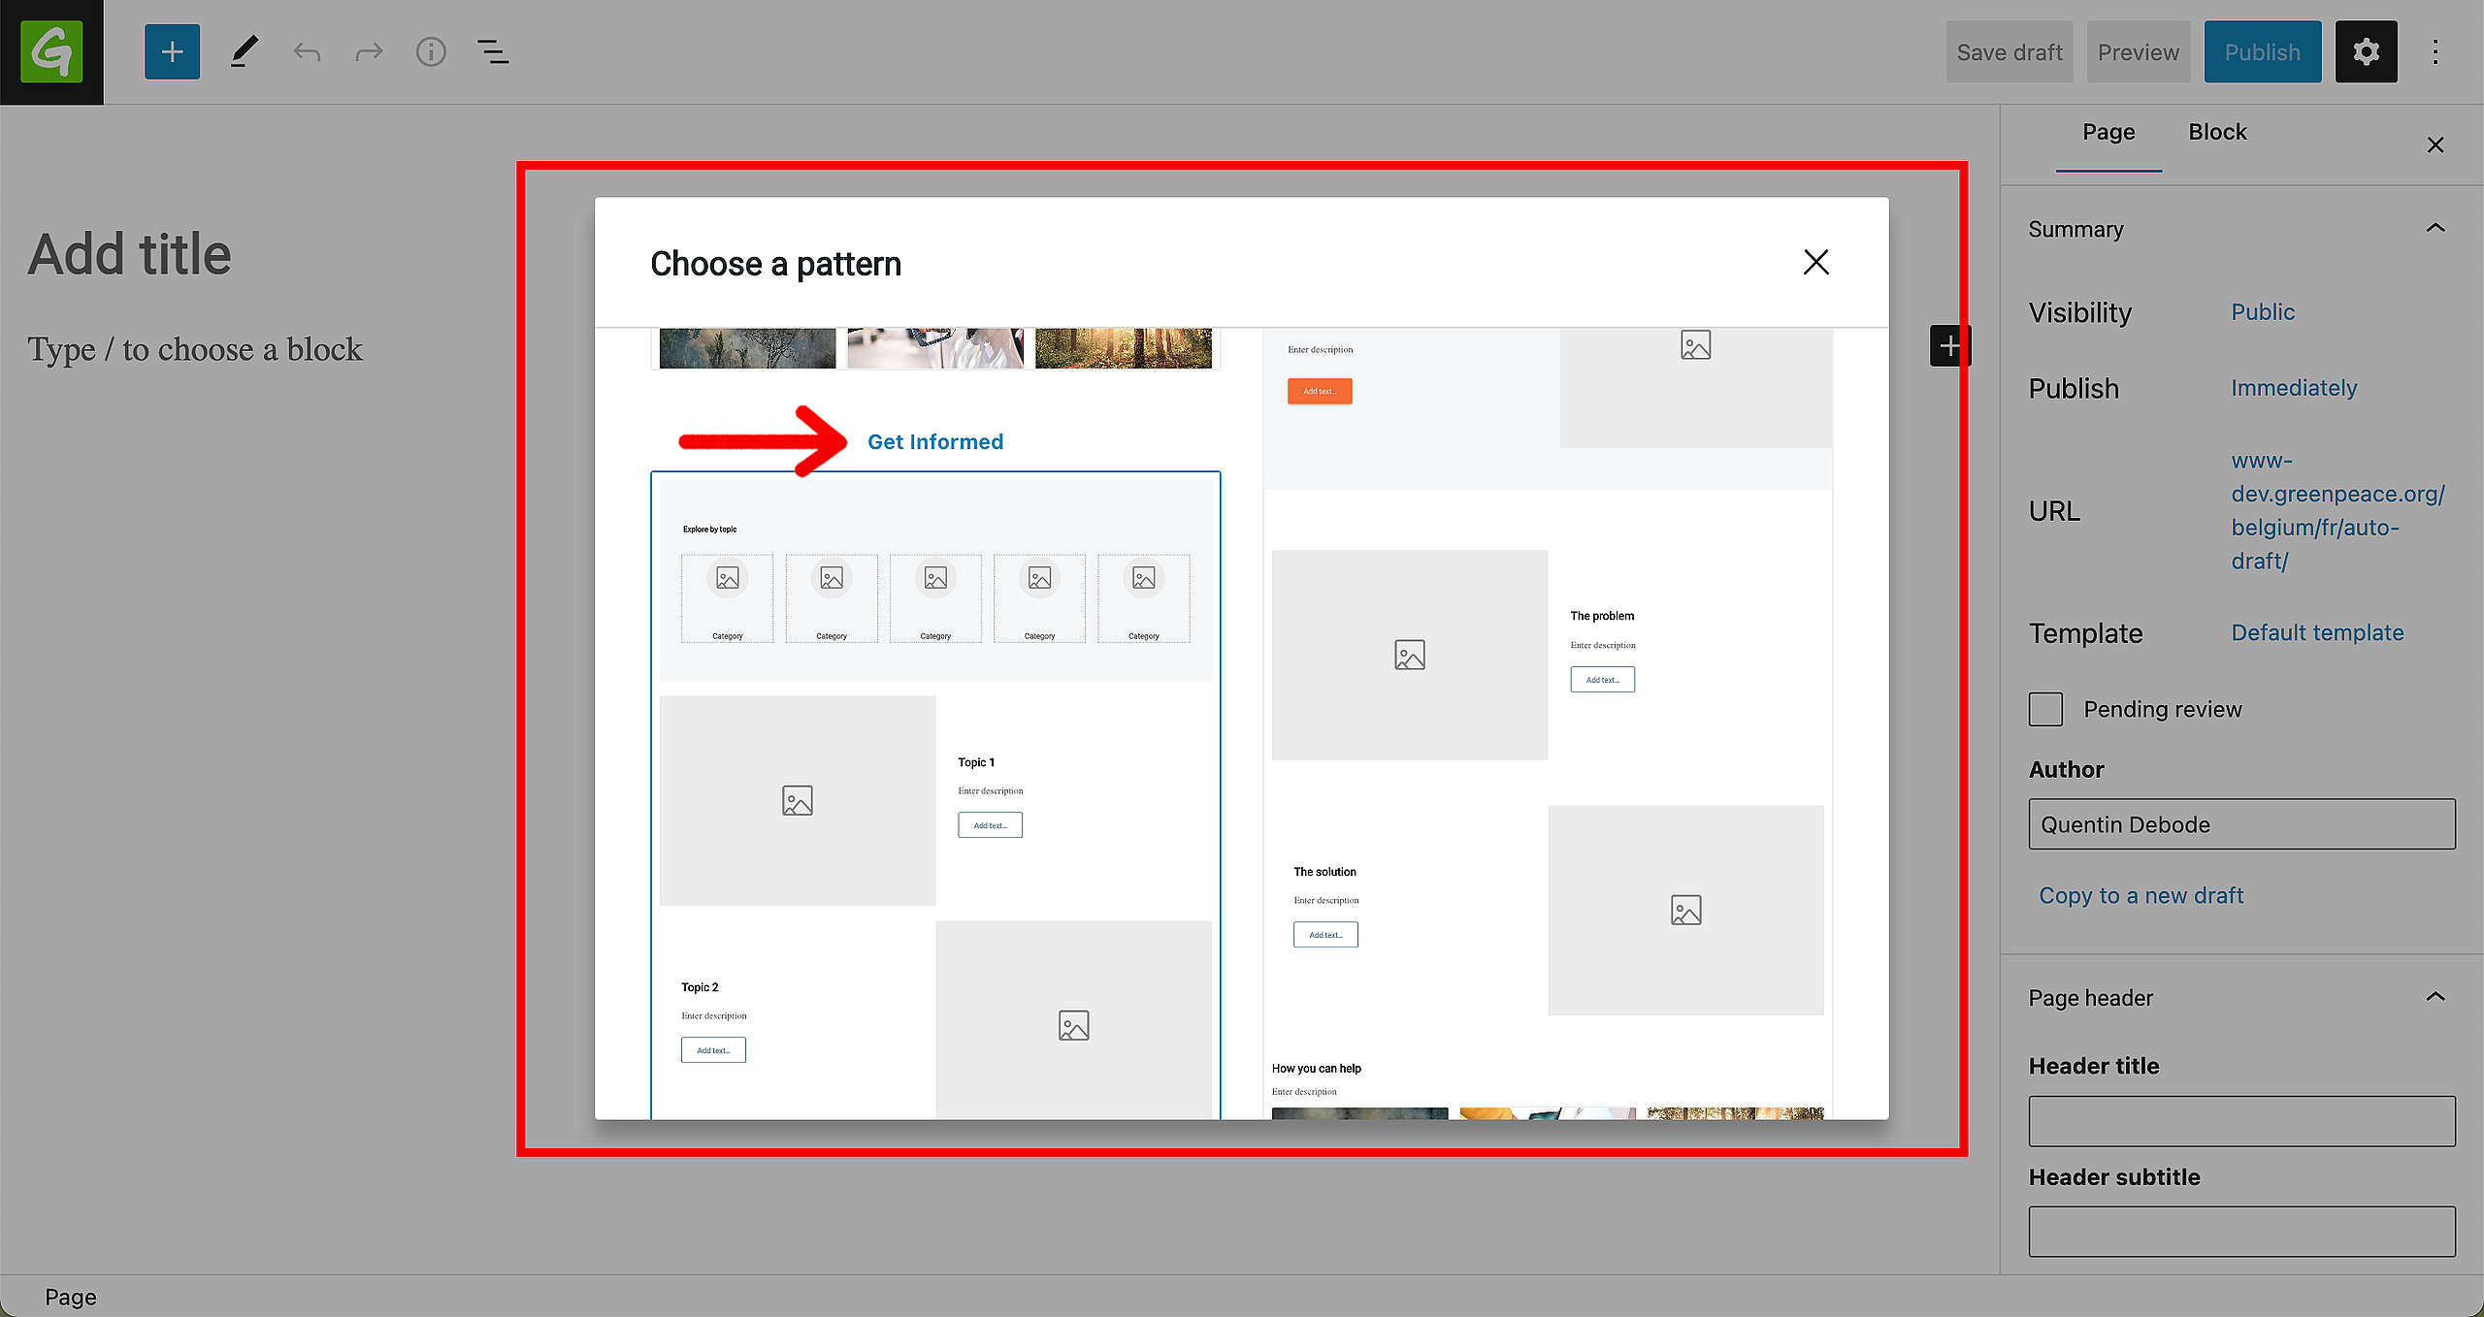
Task: Change visibility from Public
Action: point(2262,312)
